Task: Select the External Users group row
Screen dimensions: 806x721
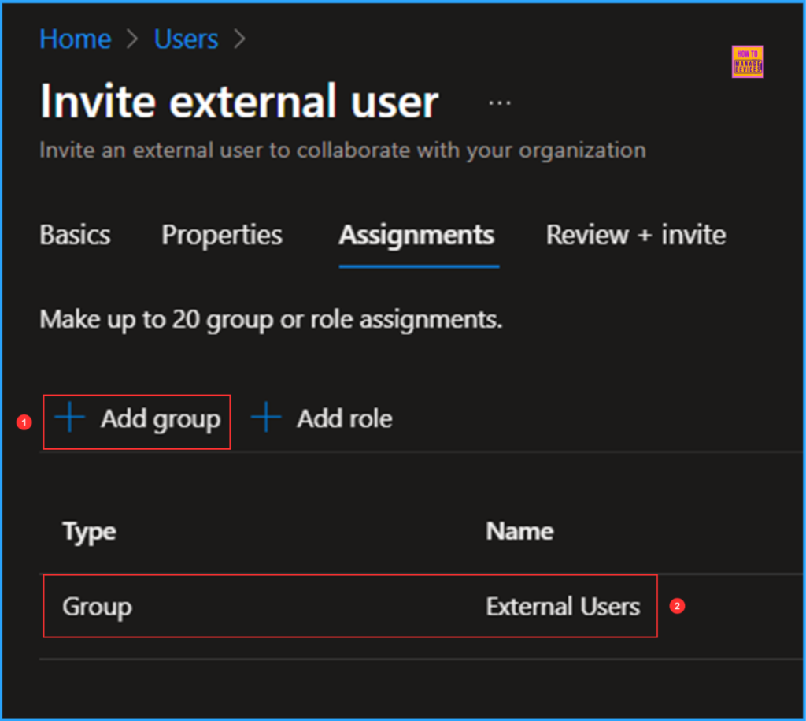Action: point(350,607)
